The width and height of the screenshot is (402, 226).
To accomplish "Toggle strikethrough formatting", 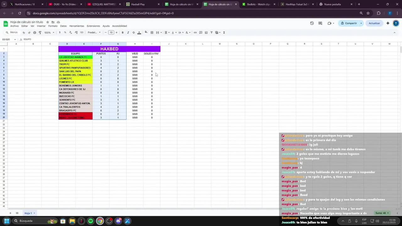I will point(133,33).
